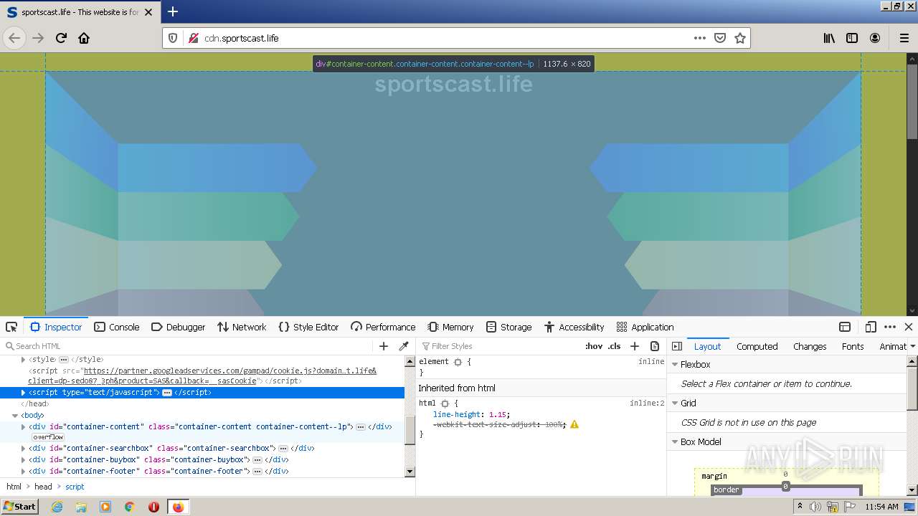
Task: Select the script breadcrumb
Action: click(75, 487)
